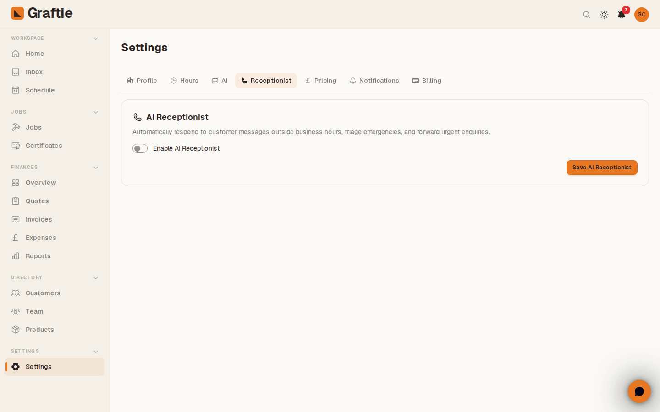The image size is (660, 412).
Task: Switch to the AI tab
Action: point(220,81)
